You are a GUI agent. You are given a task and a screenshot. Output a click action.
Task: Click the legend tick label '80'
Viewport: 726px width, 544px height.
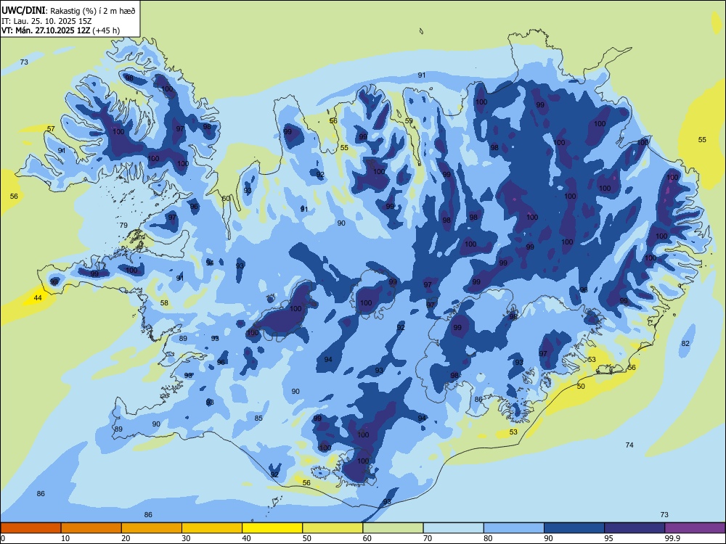[x=488, y=538]
